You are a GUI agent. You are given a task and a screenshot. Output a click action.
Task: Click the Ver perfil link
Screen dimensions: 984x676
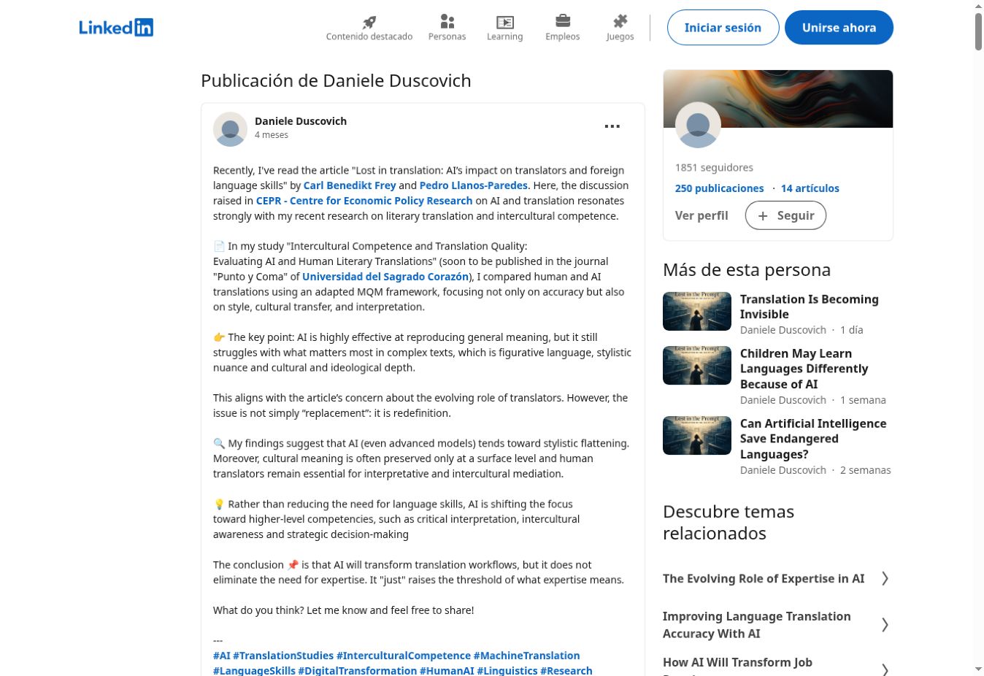pyautogui.click(x=702, y=215)
